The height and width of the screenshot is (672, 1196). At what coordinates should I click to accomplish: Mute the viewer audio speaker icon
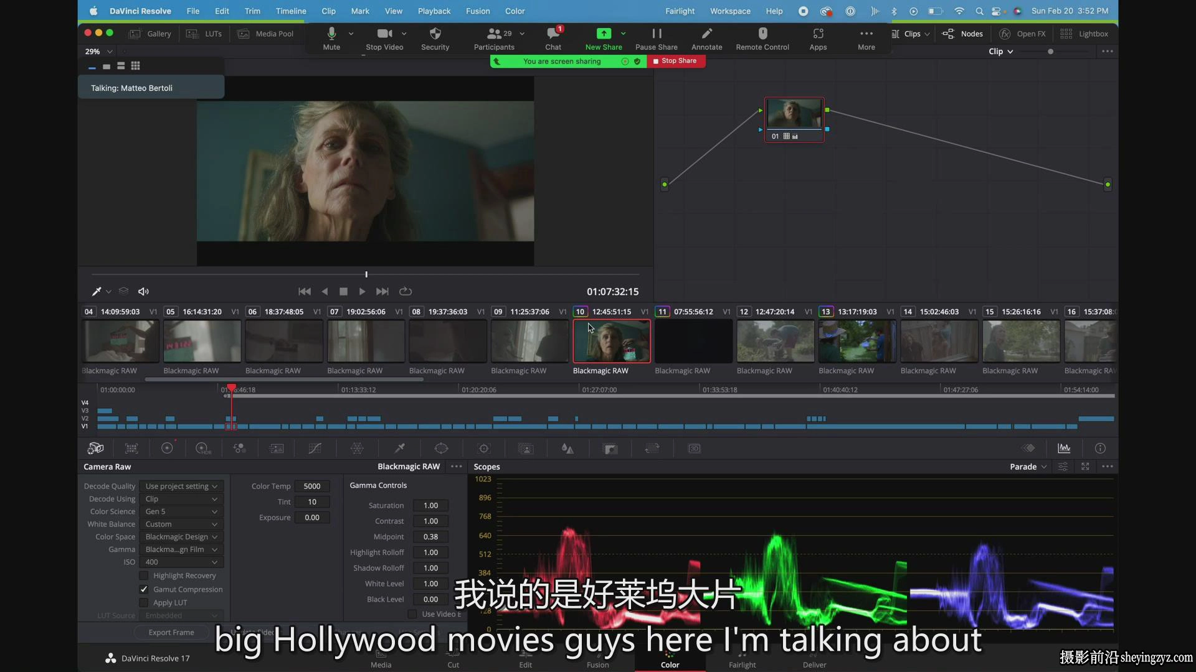tap(143, 291)
